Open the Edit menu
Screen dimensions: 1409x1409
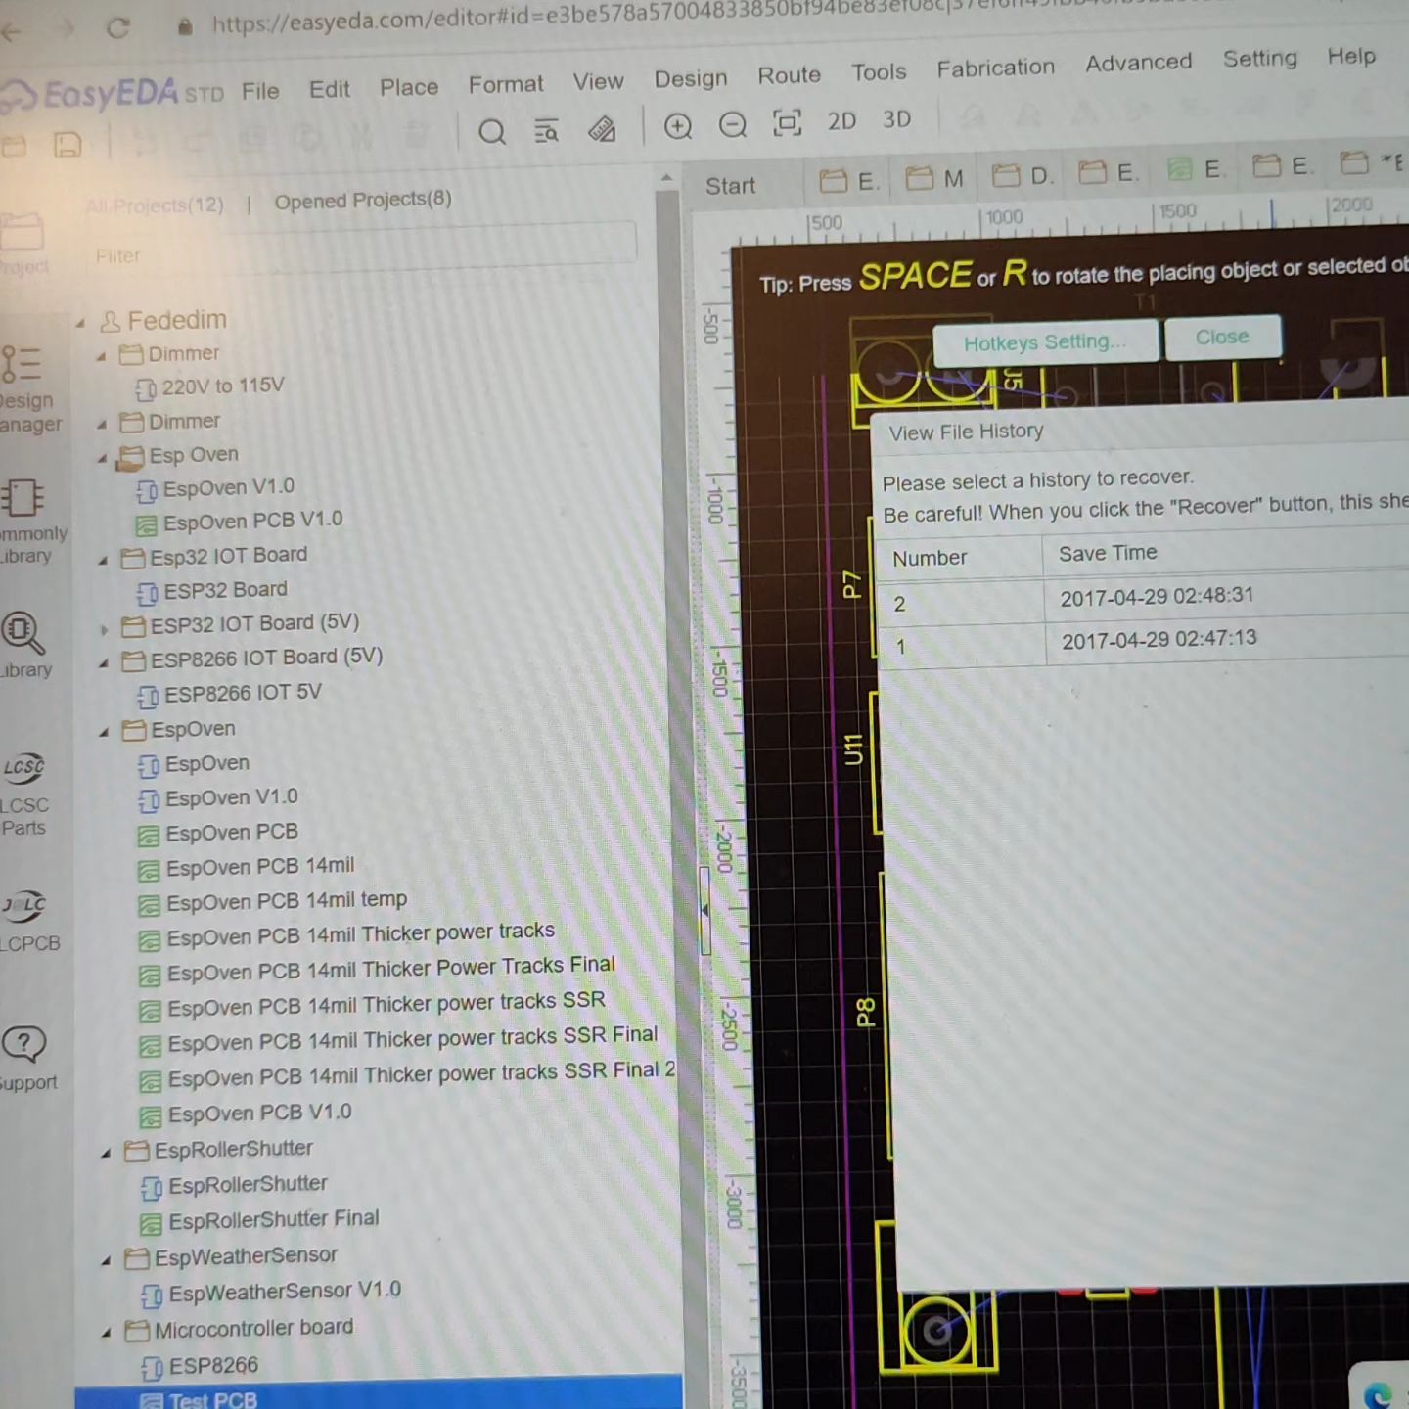329,89
